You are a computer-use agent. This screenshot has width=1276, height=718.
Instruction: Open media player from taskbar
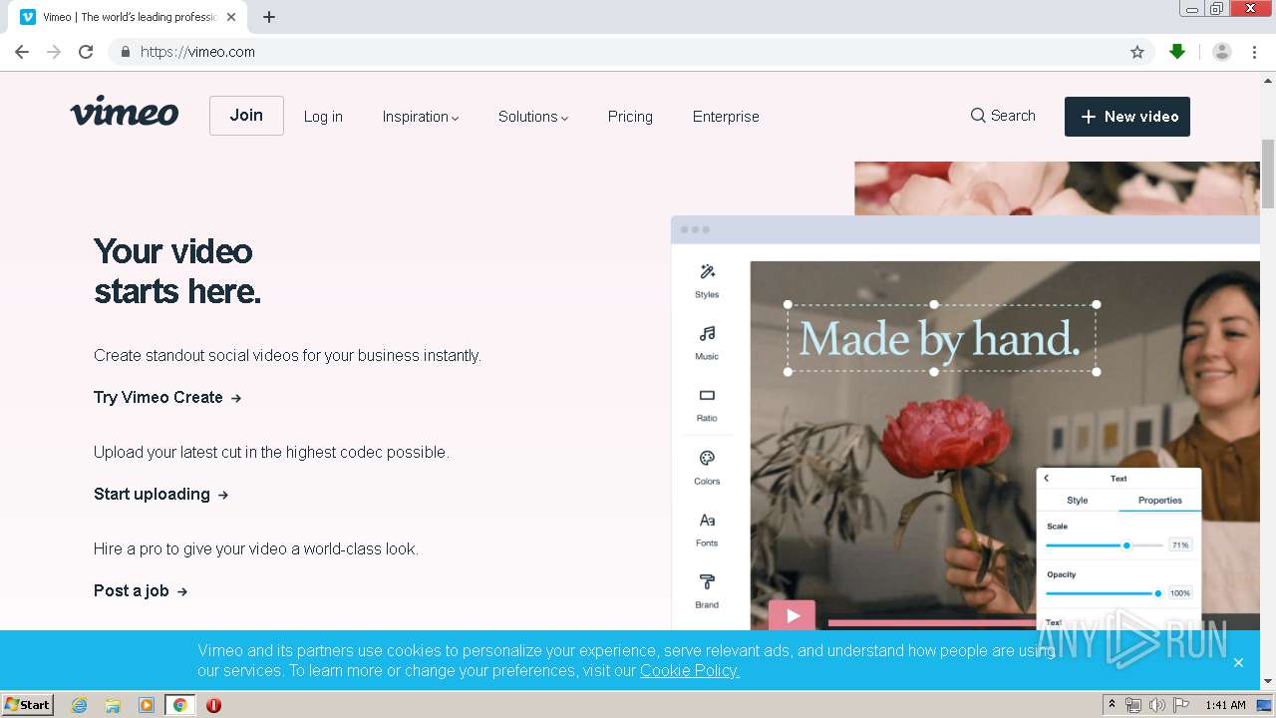click(147, 705)
